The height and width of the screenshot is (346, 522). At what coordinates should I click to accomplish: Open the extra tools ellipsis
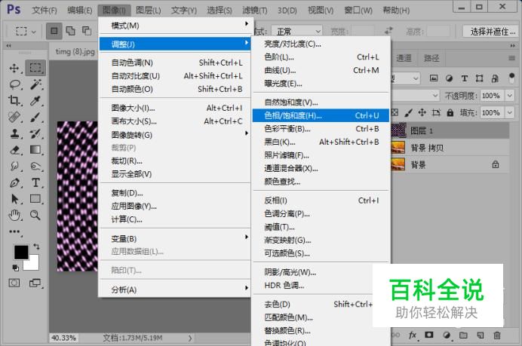point(14,231)
